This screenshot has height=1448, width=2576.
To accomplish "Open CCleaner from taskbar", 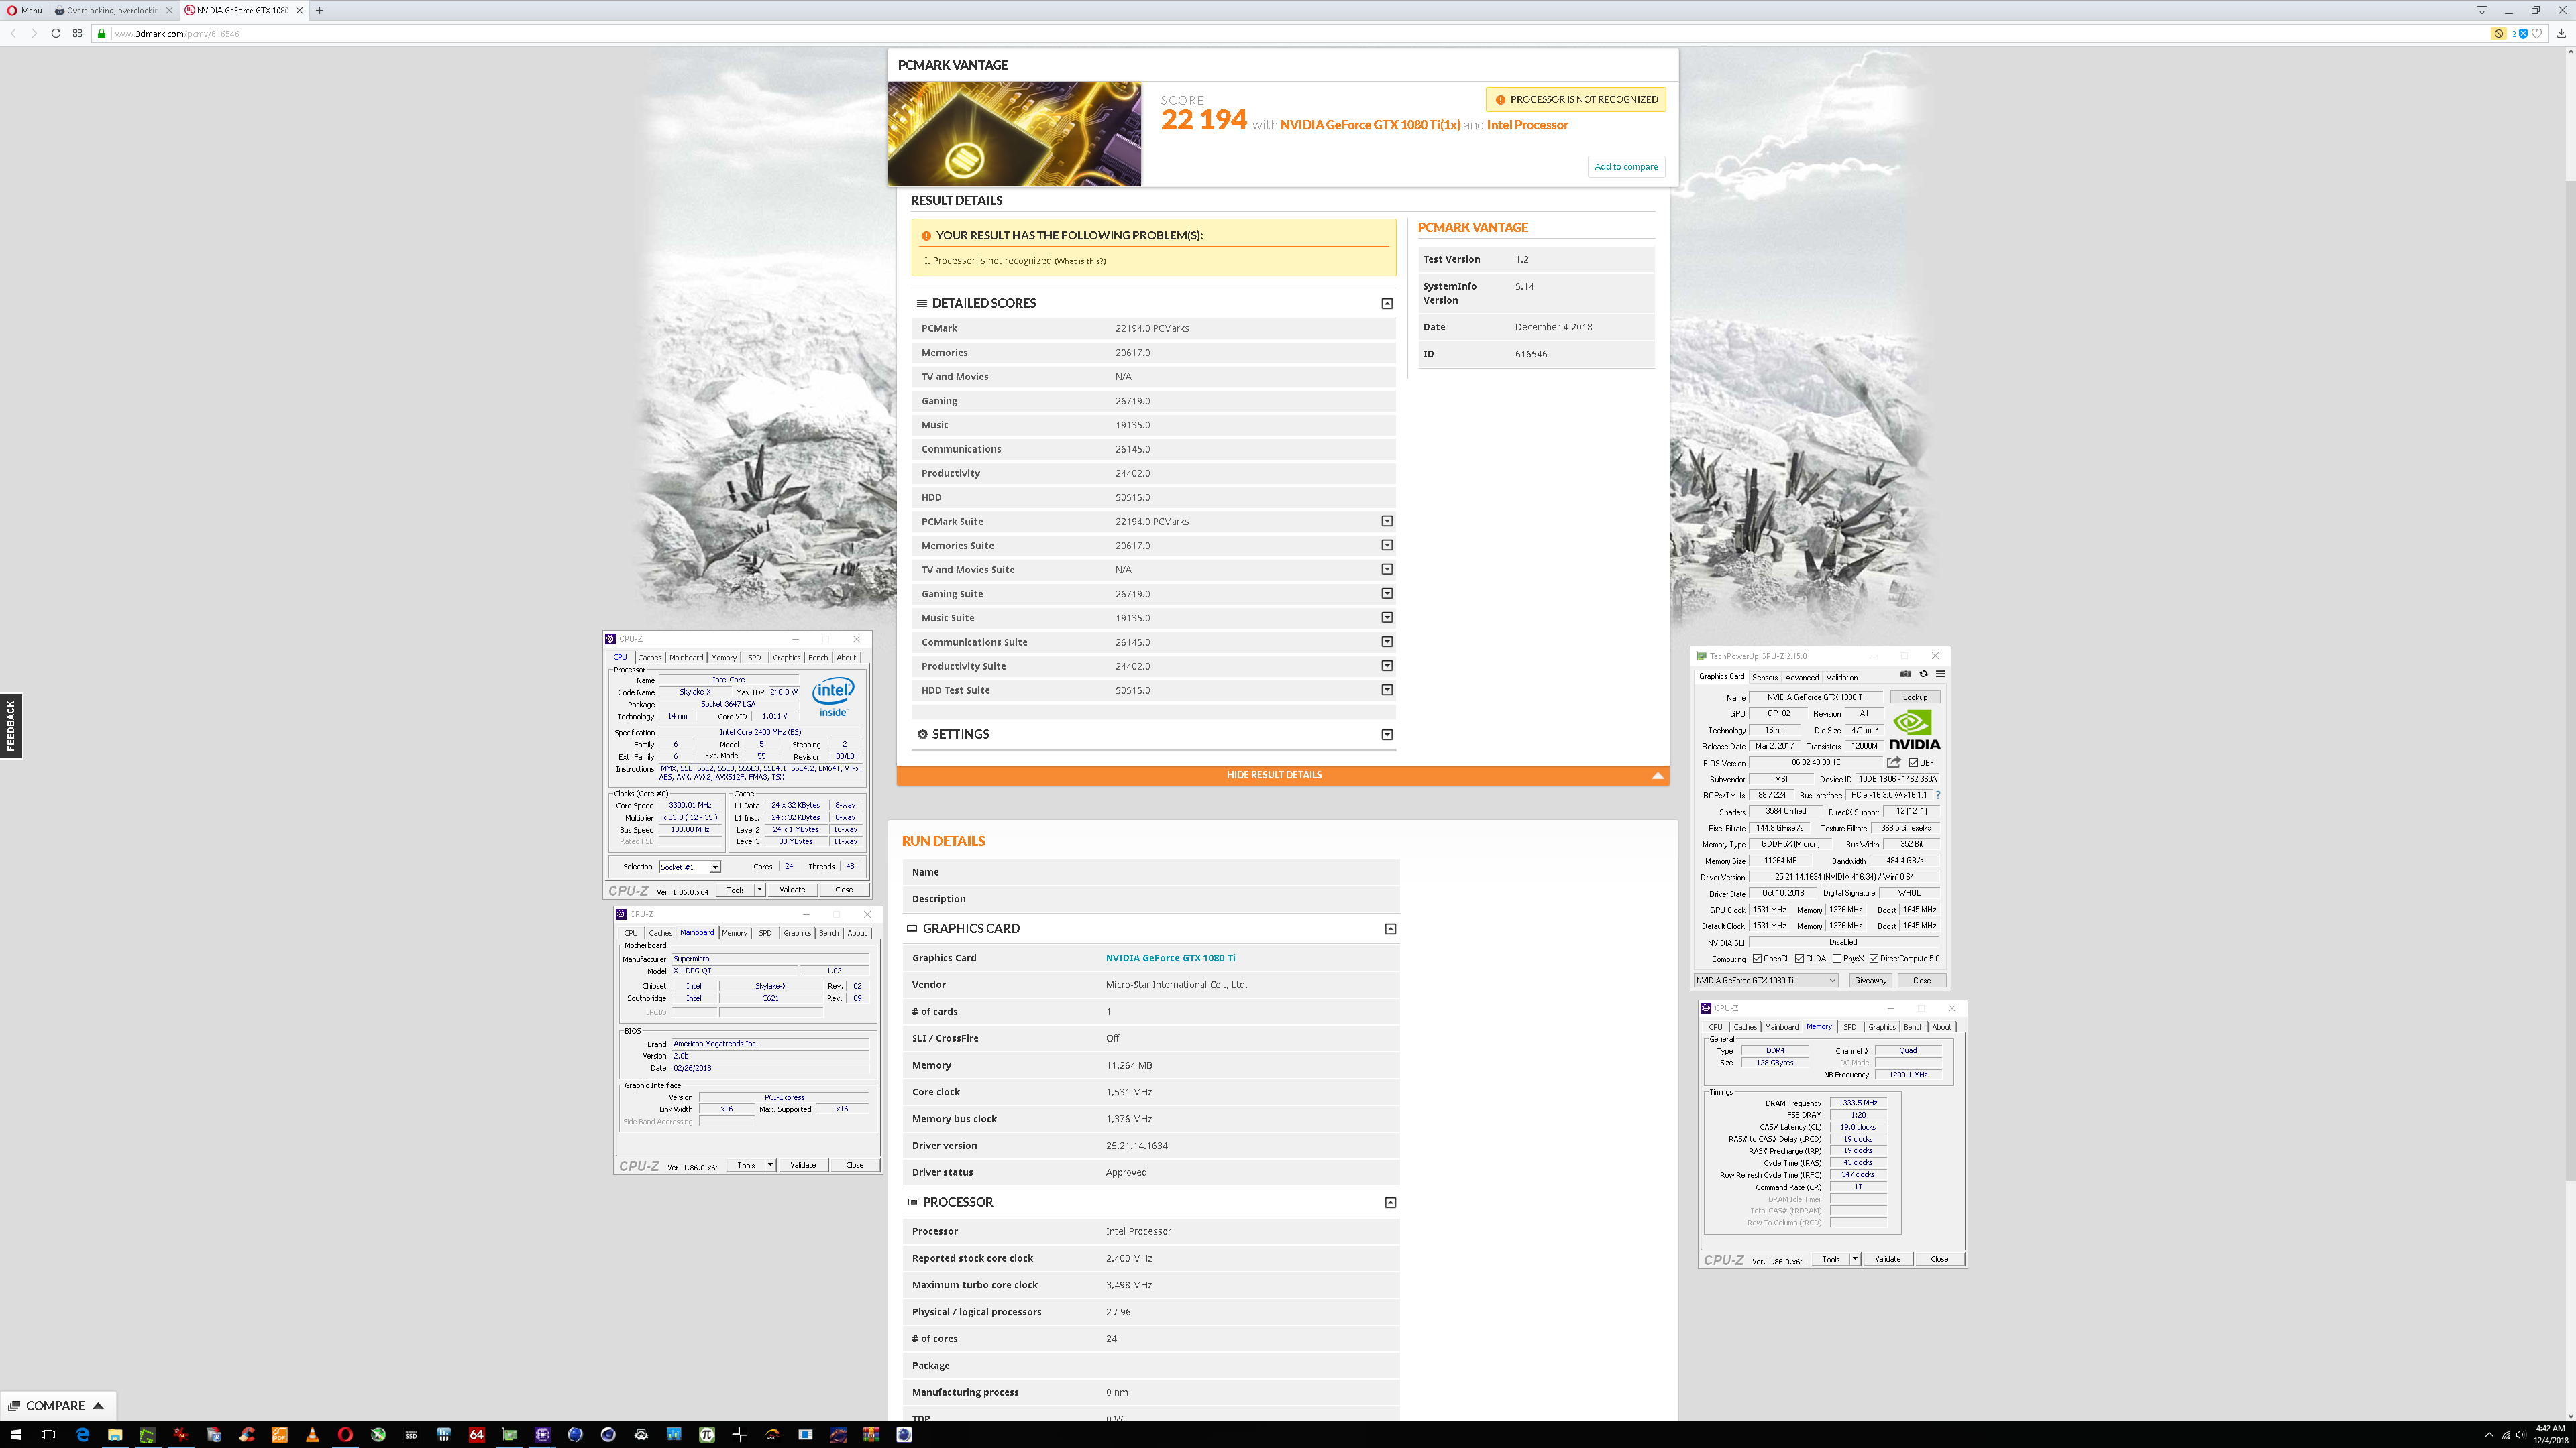I will click(246, 1434).
